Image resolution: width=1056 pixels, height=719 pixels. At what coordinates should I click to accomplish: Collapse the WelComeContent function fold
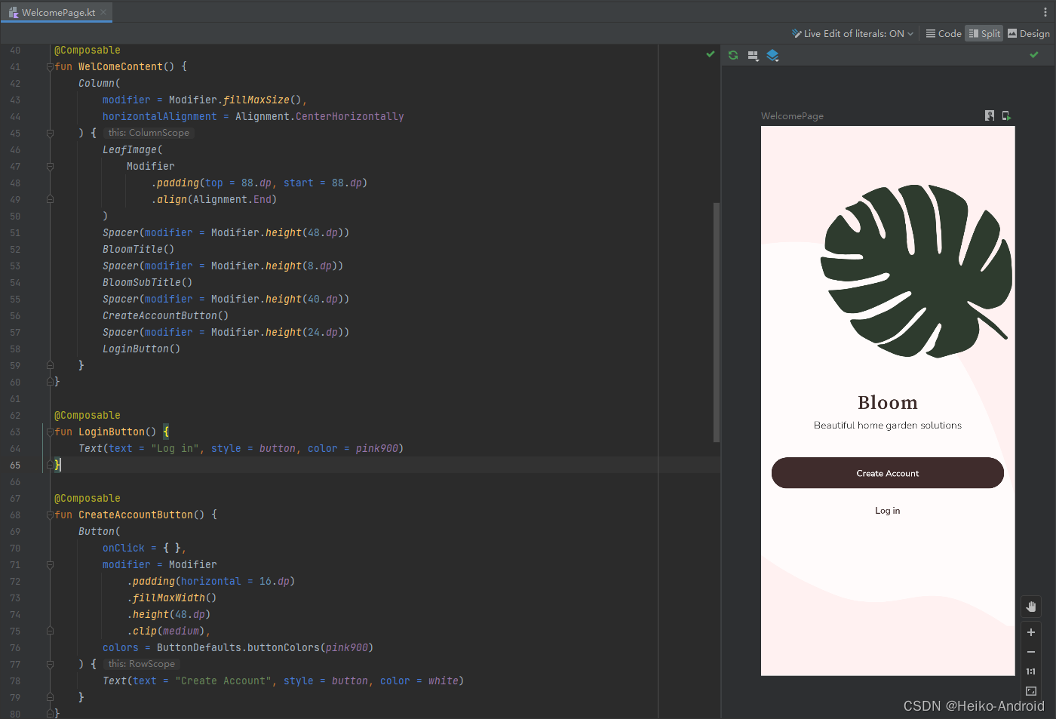[x=50, y=67]
